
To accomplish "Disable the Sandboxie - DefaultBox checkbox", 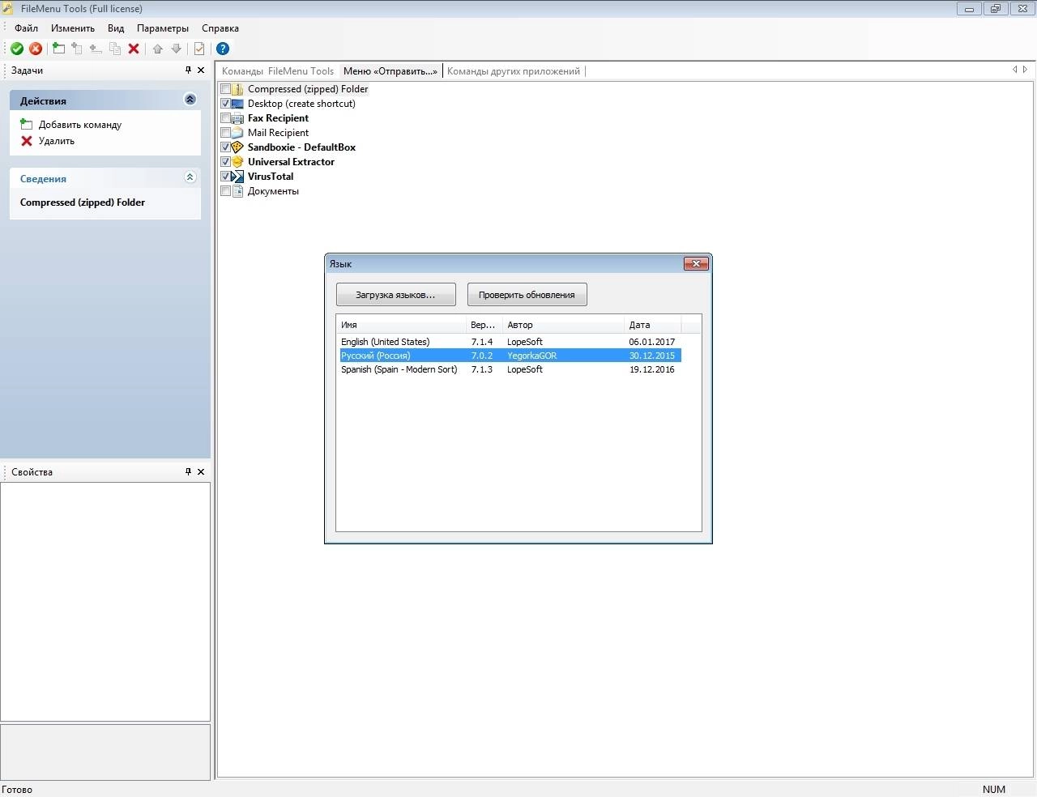I will click(225, 147).
